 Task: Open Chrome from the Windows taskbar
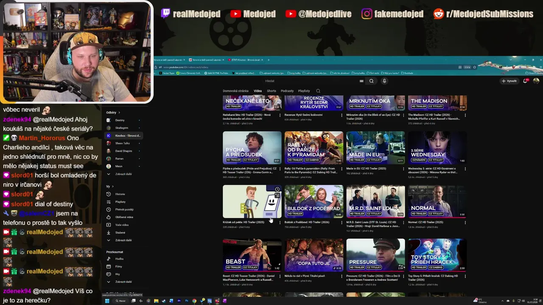tap(194, 301)
